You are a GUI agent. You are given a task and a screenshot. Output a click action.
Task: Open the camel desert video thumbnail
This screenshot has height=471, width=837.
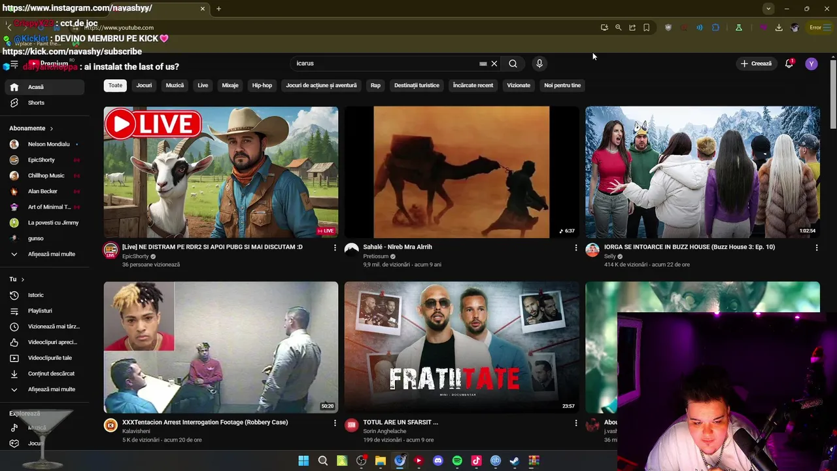[462, 172]
